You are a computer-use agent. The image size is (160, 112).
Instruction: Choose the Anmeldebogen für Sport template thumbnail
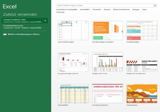pyautogui.click(x=107, y=93)
